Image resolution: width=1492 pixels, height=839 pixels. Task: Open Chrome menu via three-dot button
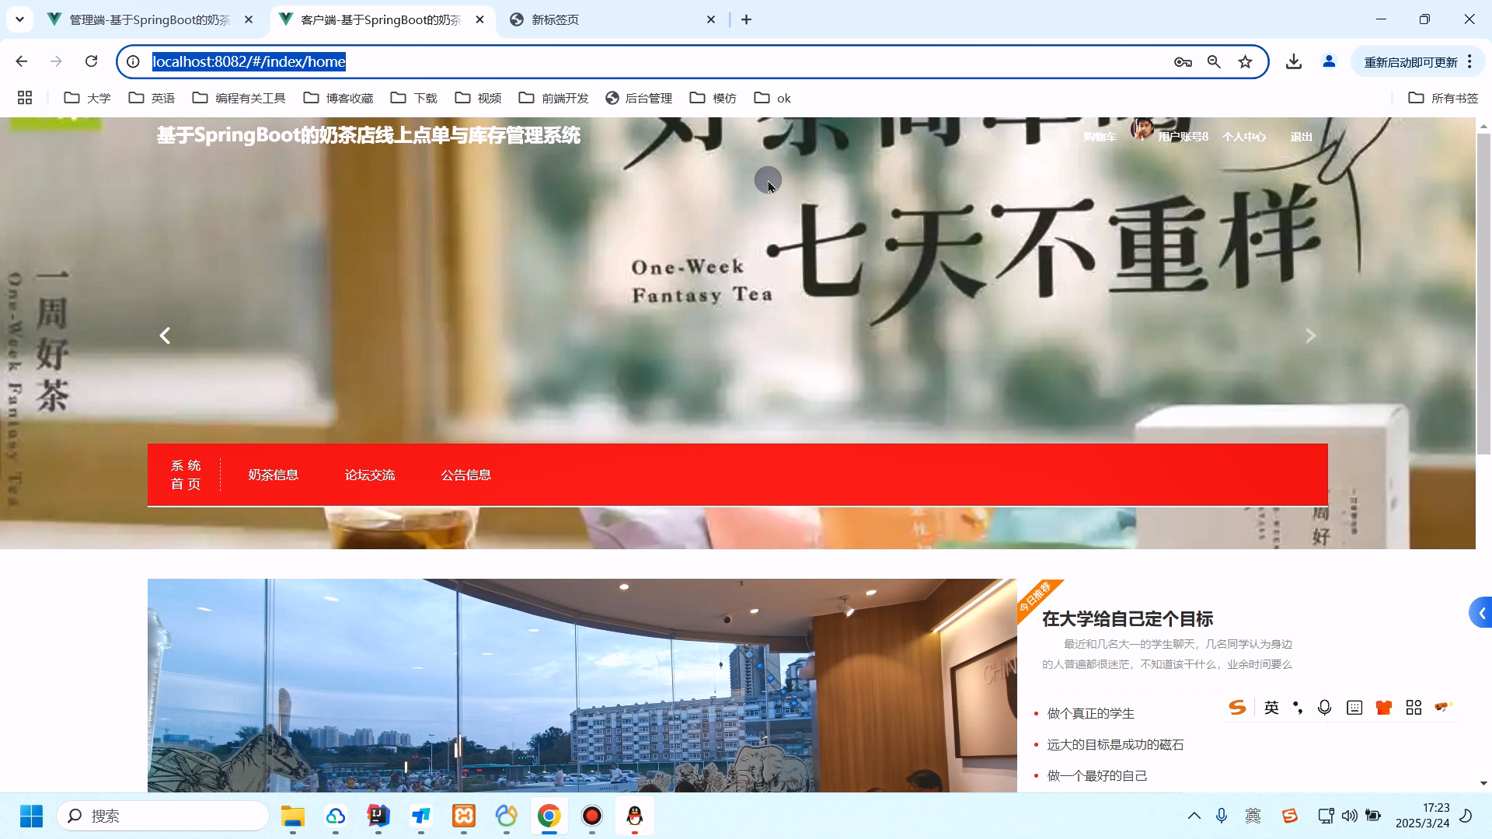click(1470, 61)
